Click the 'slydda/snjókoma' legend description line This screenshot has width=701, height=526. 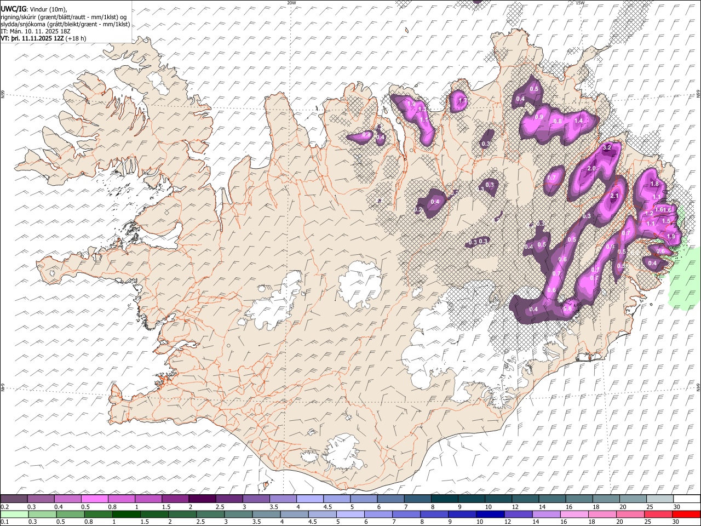[x=65, y=24]
